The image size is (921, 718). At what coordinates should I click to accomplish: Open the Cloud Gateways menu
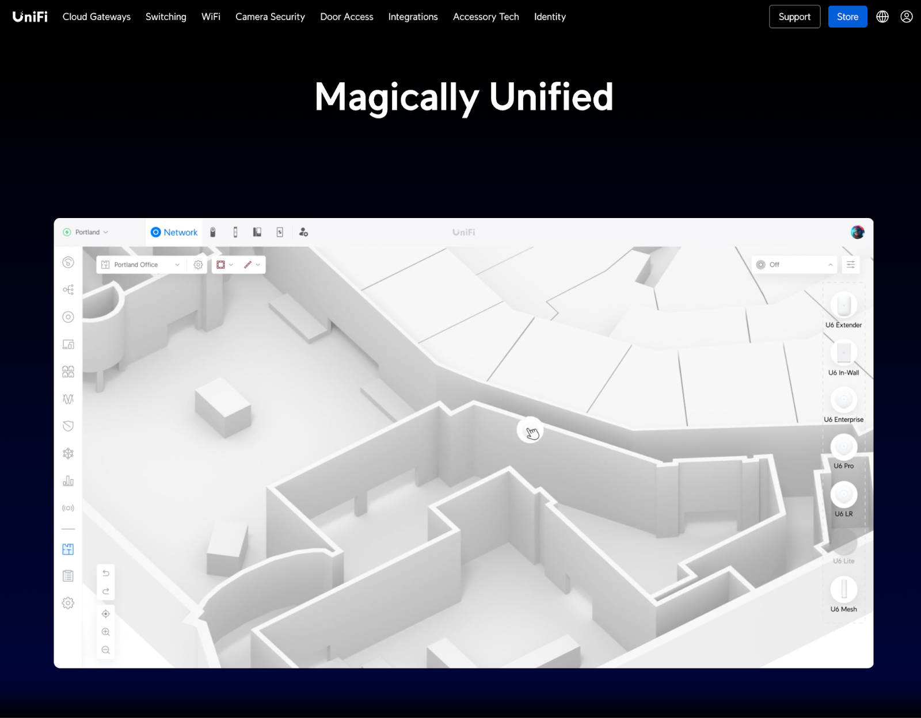(x=97, y=17)
